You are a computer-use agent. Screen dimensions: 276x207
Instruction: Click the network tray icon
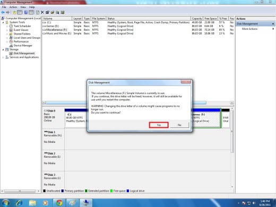click(x=249, y=203)
